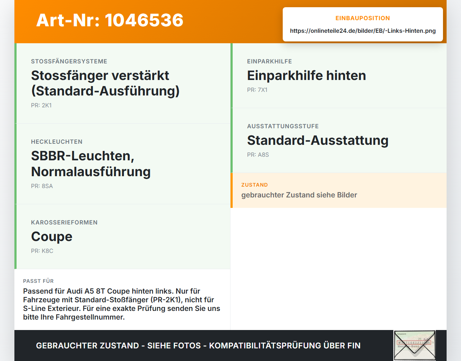Click PR code K8C
This screenshot has width=461, height=361.
click(42, 251)
